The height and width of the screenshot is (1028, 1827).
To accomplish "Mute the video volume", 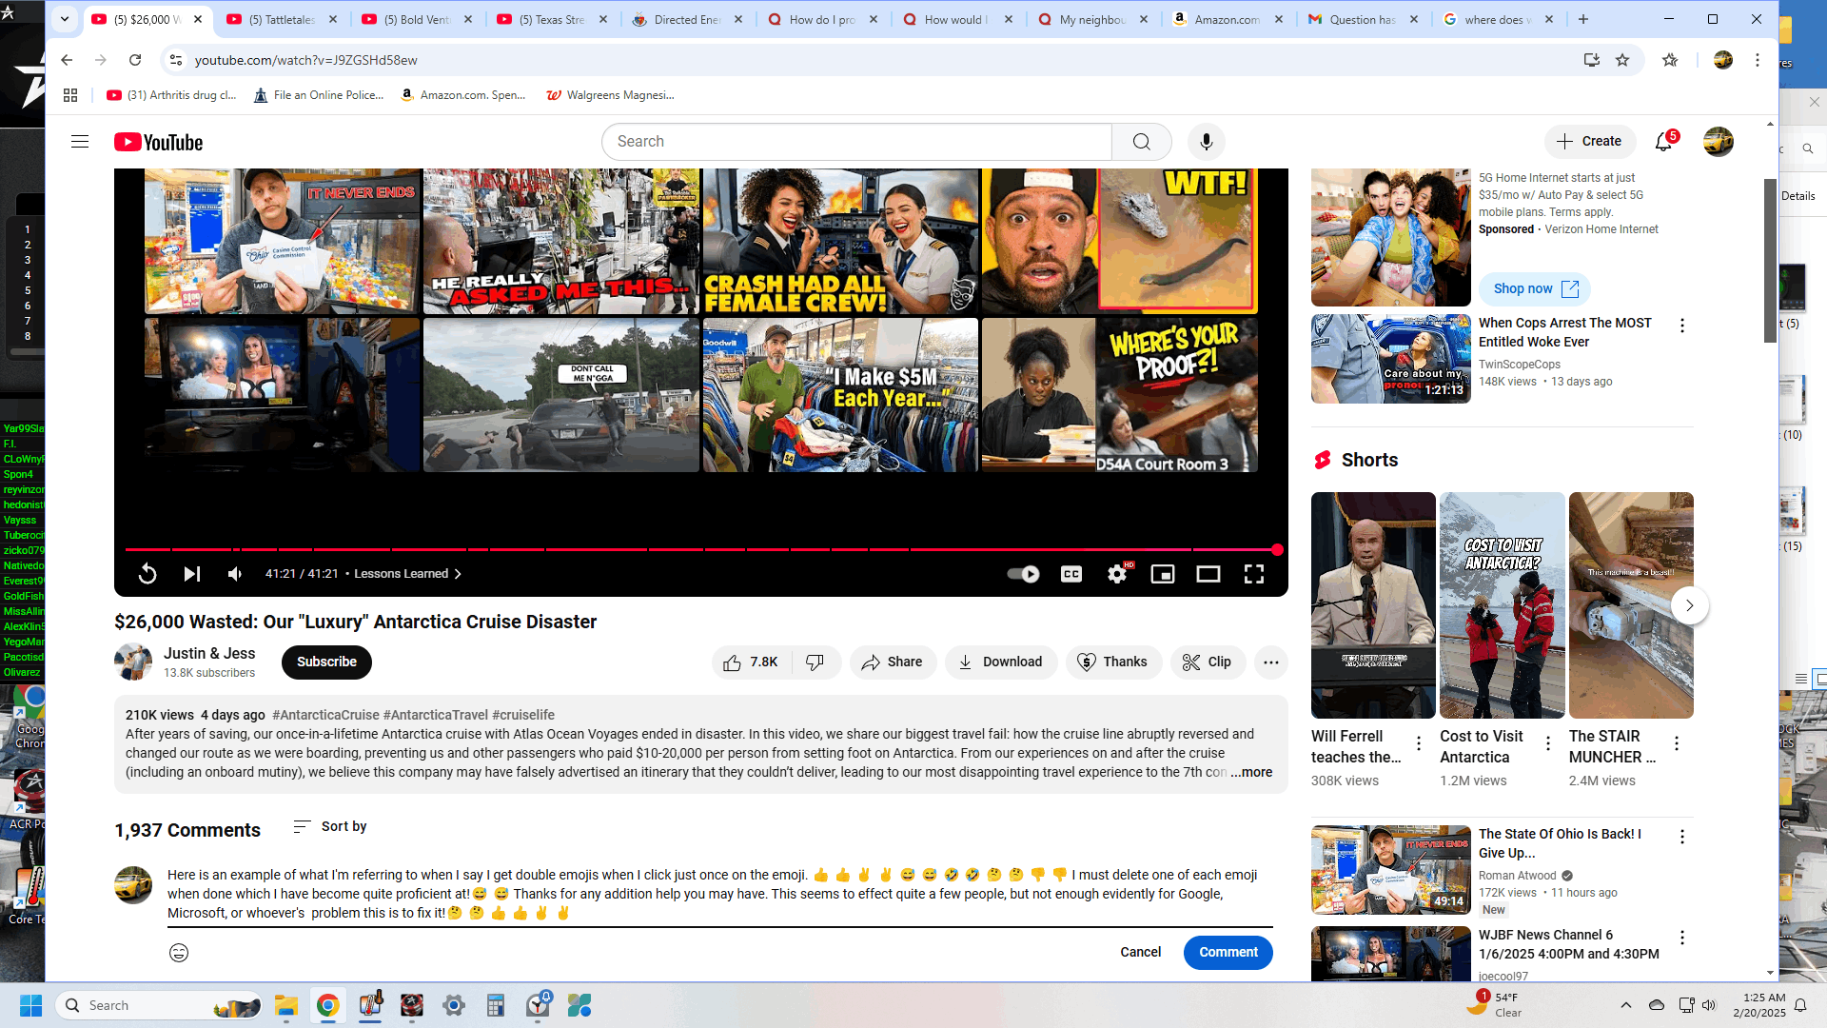I will tap(235, 574).
